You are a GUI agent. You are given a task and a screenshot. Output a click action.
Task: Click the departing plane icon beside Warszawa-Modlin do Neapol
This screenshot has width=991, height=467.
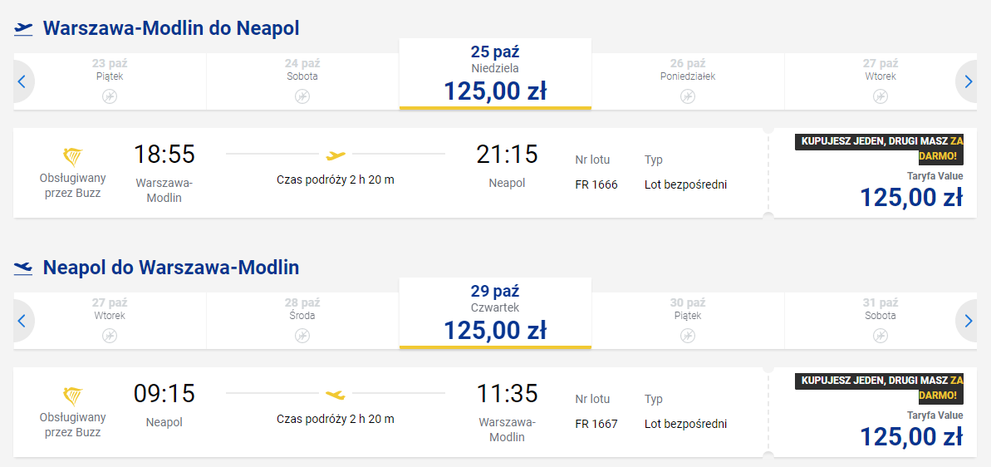click(23, 29)
